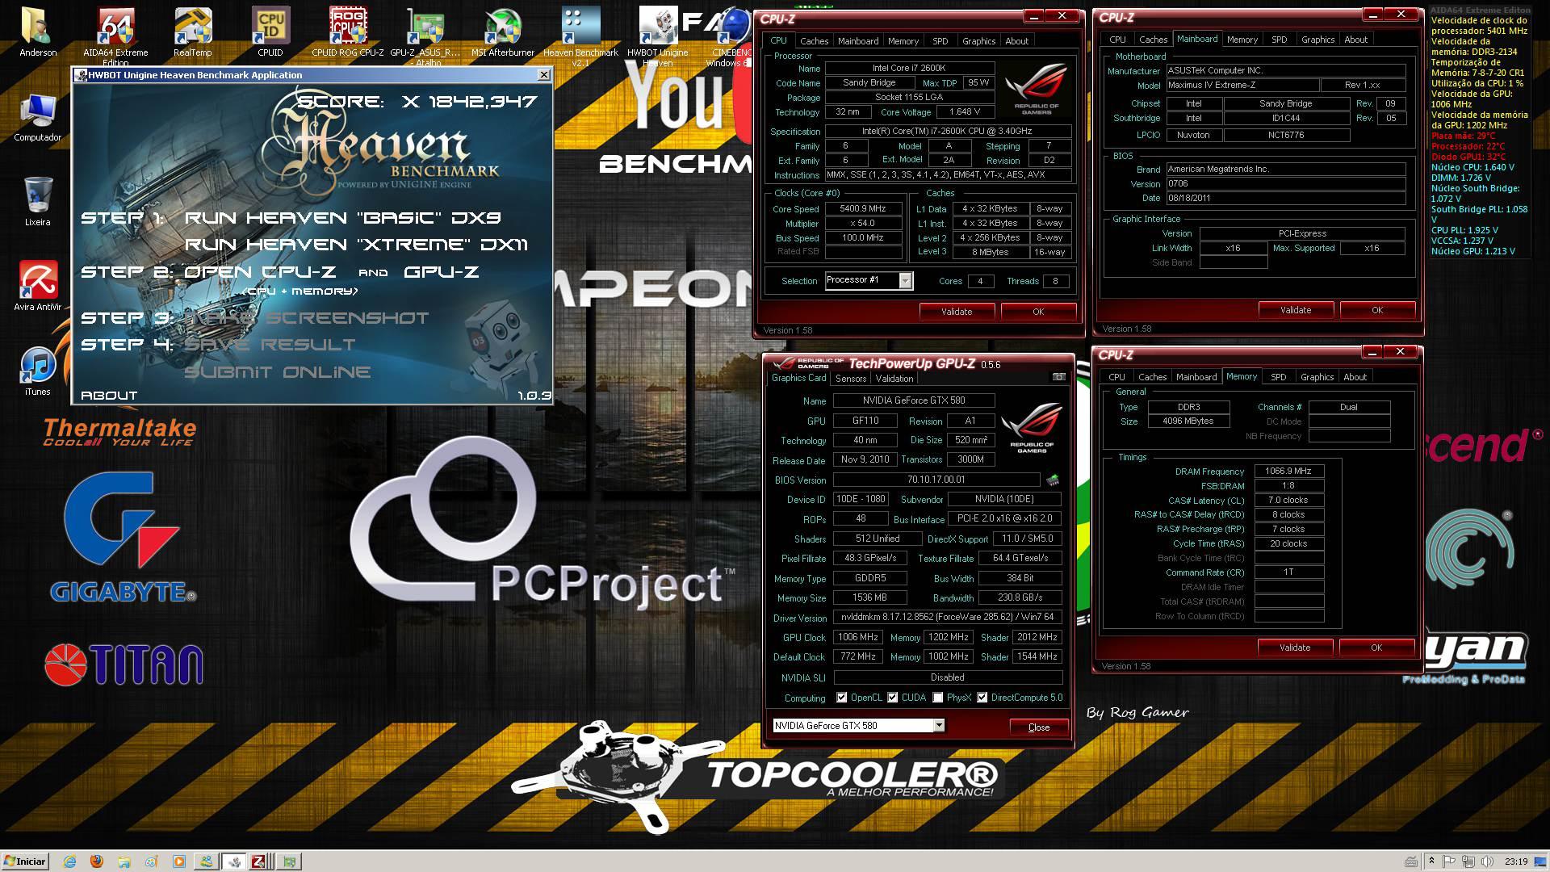Image resolution: width=1550 pixels, height=872 pixels.
Task: Click the Firefox taskbar icon
Action: [97, 862]
